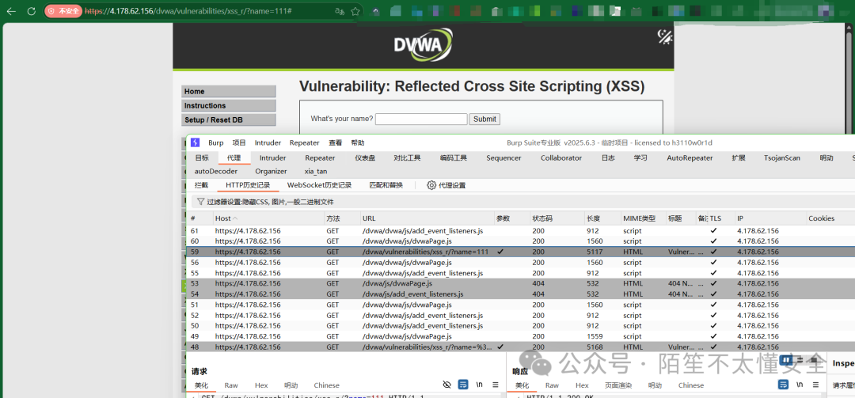Open response panel hamburger menu
The height and width of the screenshot is (398, 855).
click(x=815, y=385)
